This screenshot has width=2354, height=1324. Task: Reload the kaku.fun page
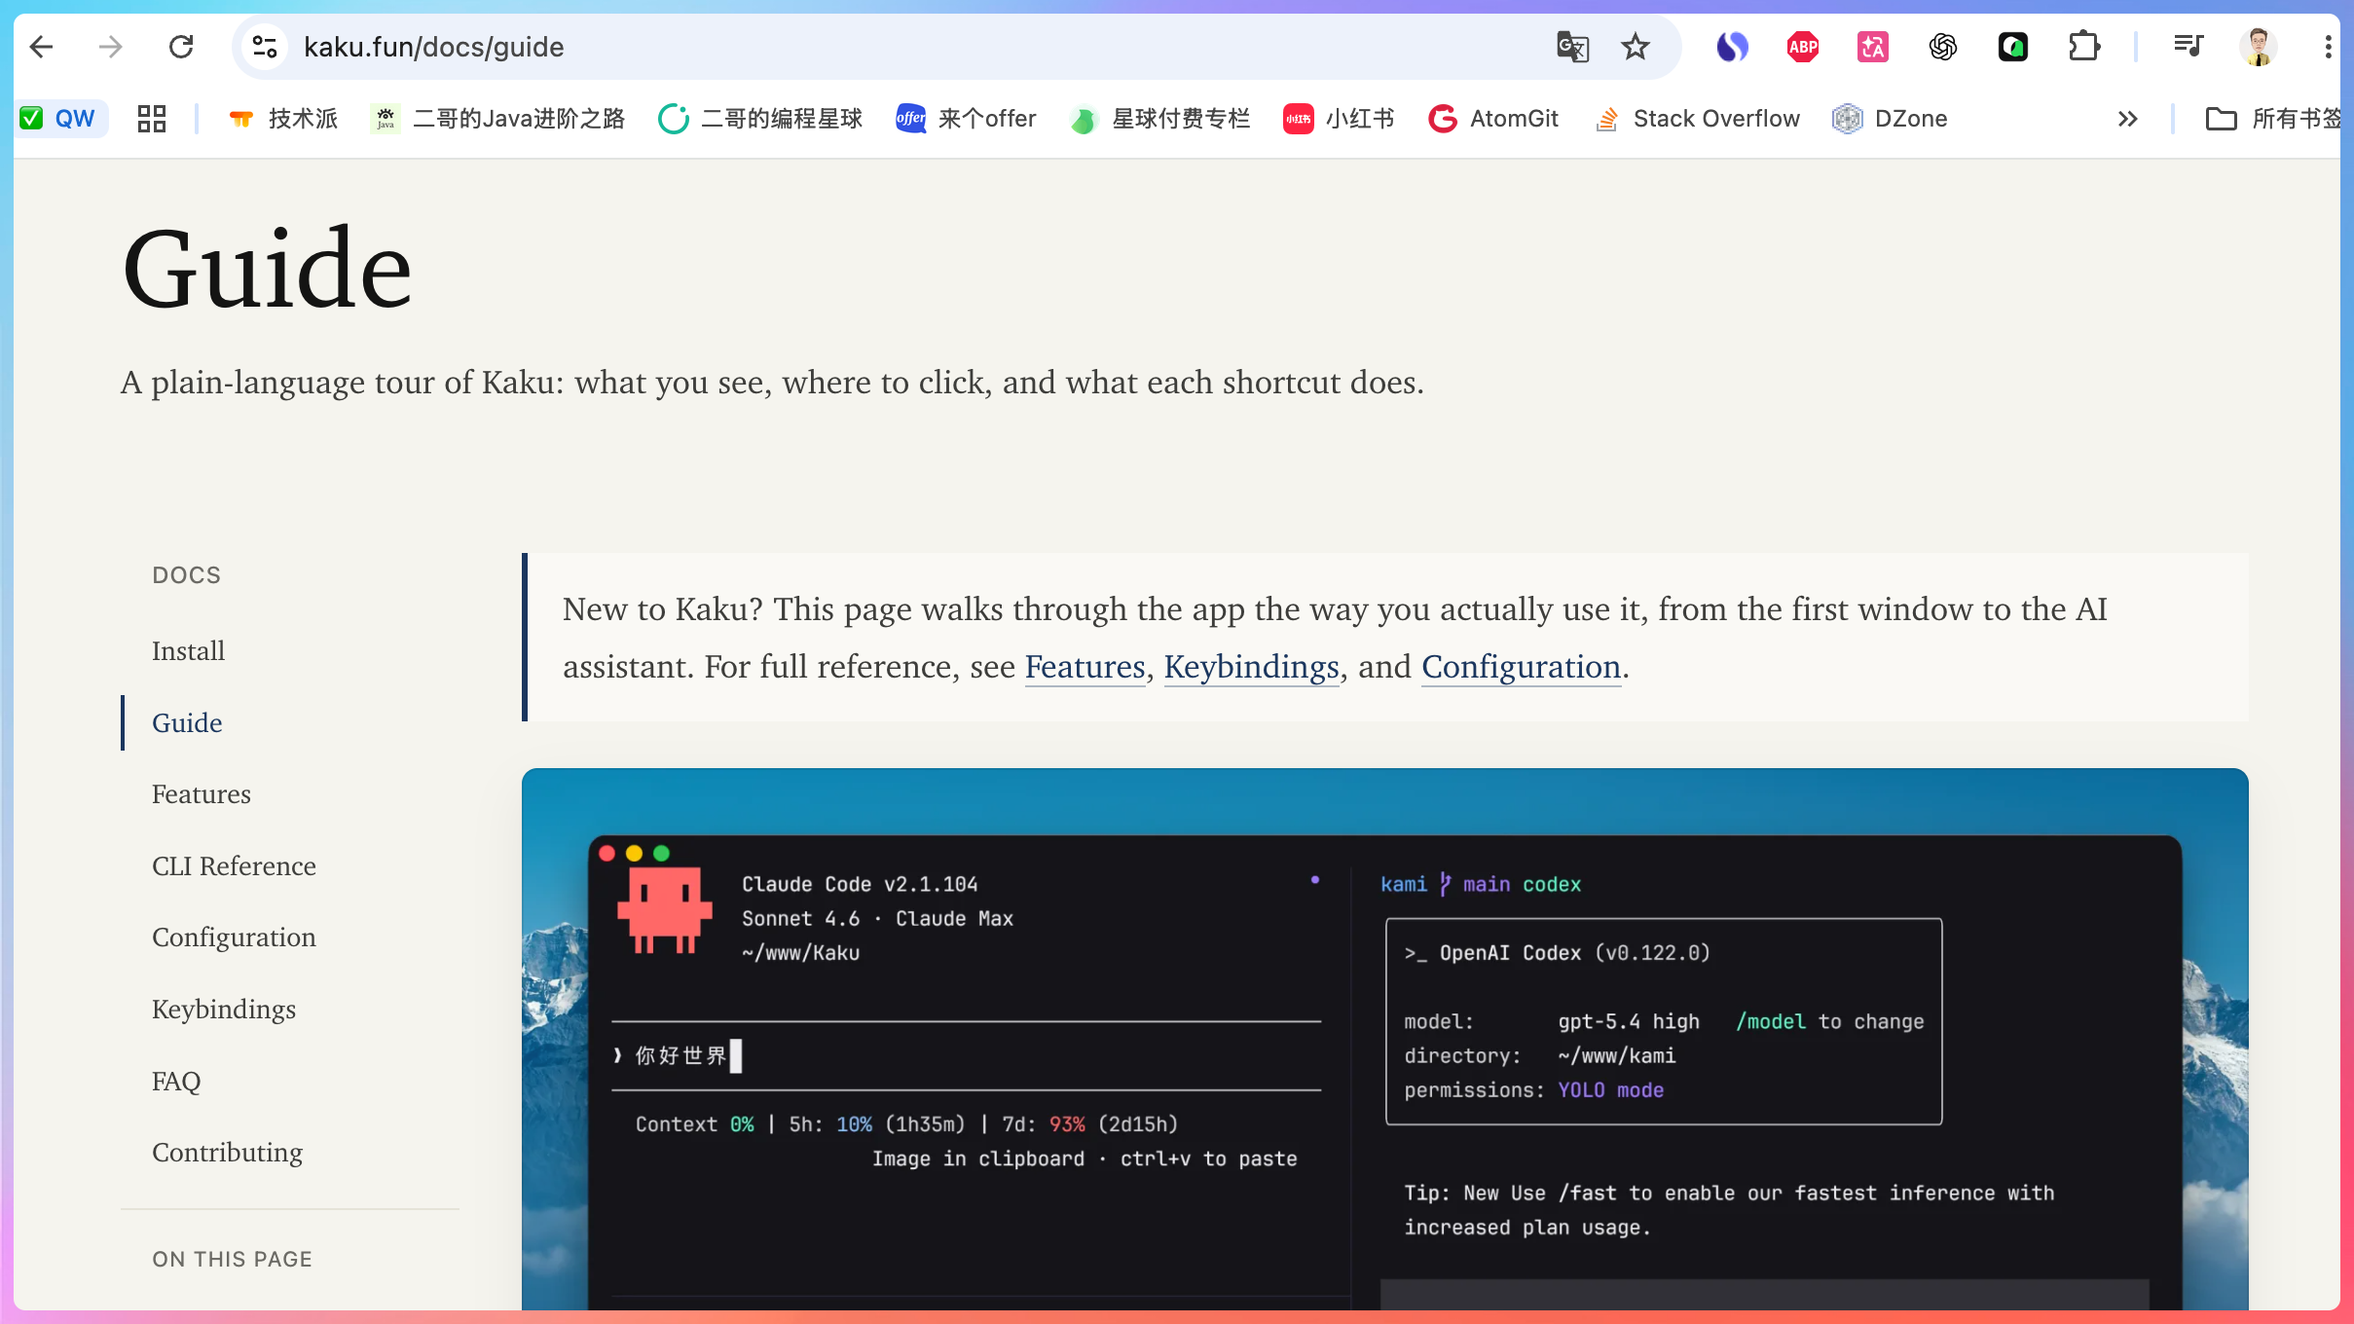tap(181, 47)
